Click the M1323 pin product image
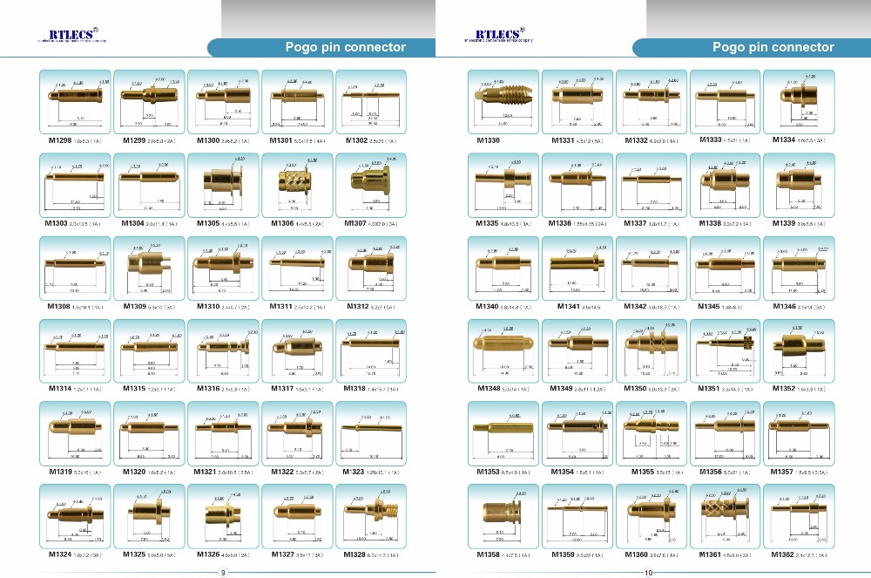This screenshot has height=578, width=871. (372, 432)
